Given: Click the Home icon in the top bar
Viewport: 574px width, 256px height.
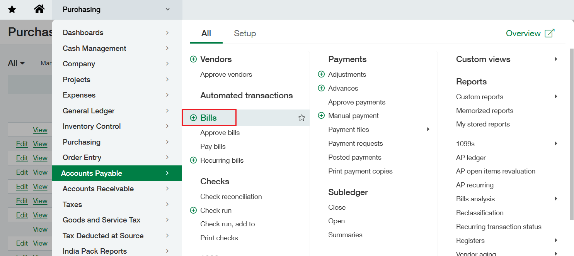Looking at the screenshot, I should (39, 9).
